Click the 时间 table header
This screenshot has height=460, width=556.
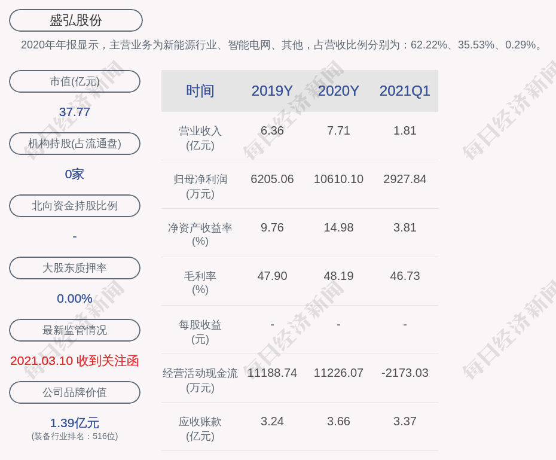200,91
